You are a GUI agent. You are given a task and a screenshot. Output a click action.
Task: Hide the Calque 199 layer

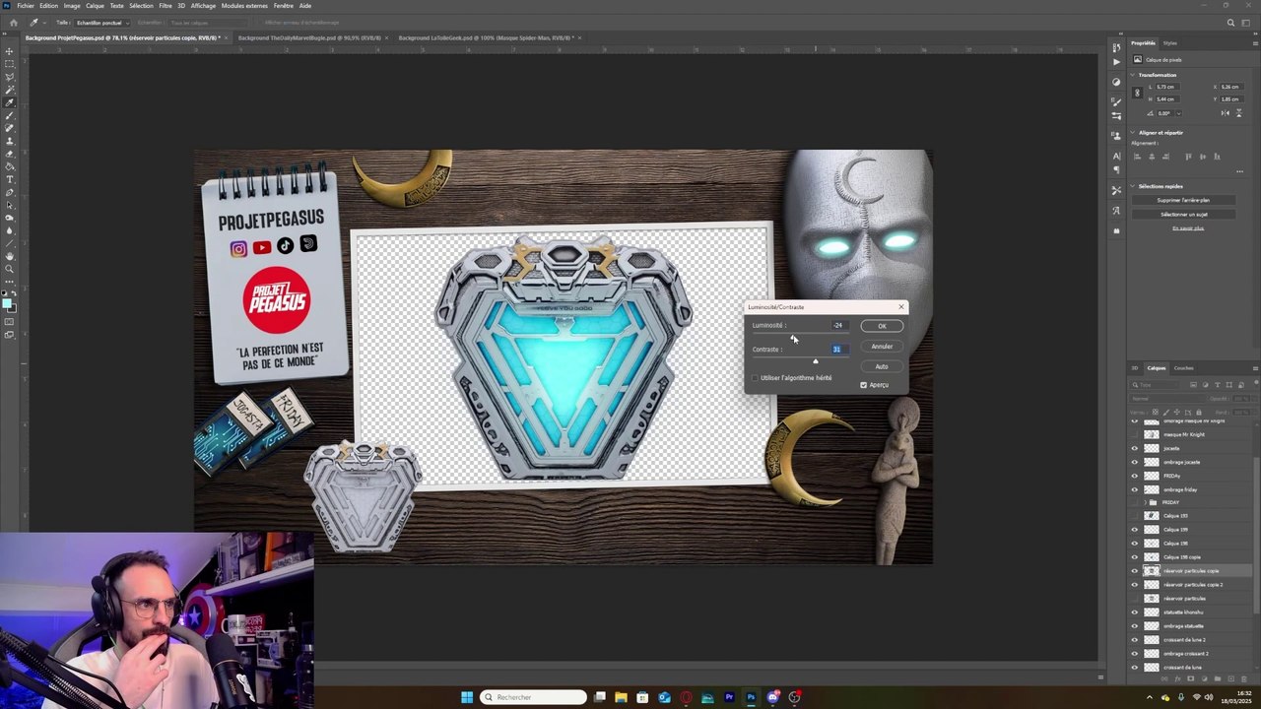pyautogui.click(x=1134, y=529)
